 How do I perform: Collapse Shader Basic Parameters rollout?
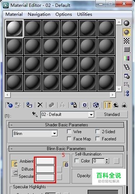point(66,125)
